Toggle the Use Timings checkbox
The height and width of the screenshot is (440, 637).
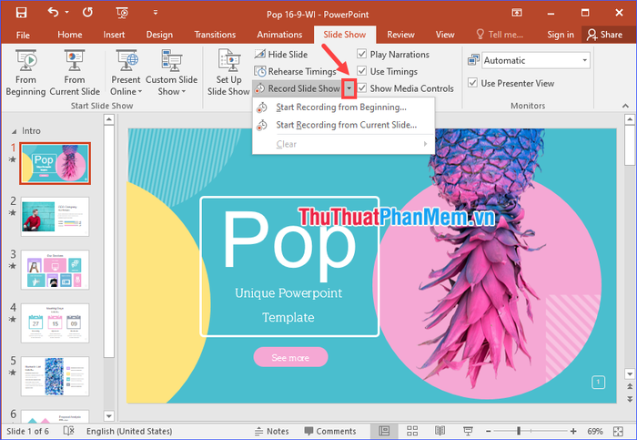[x=363, y=72]
